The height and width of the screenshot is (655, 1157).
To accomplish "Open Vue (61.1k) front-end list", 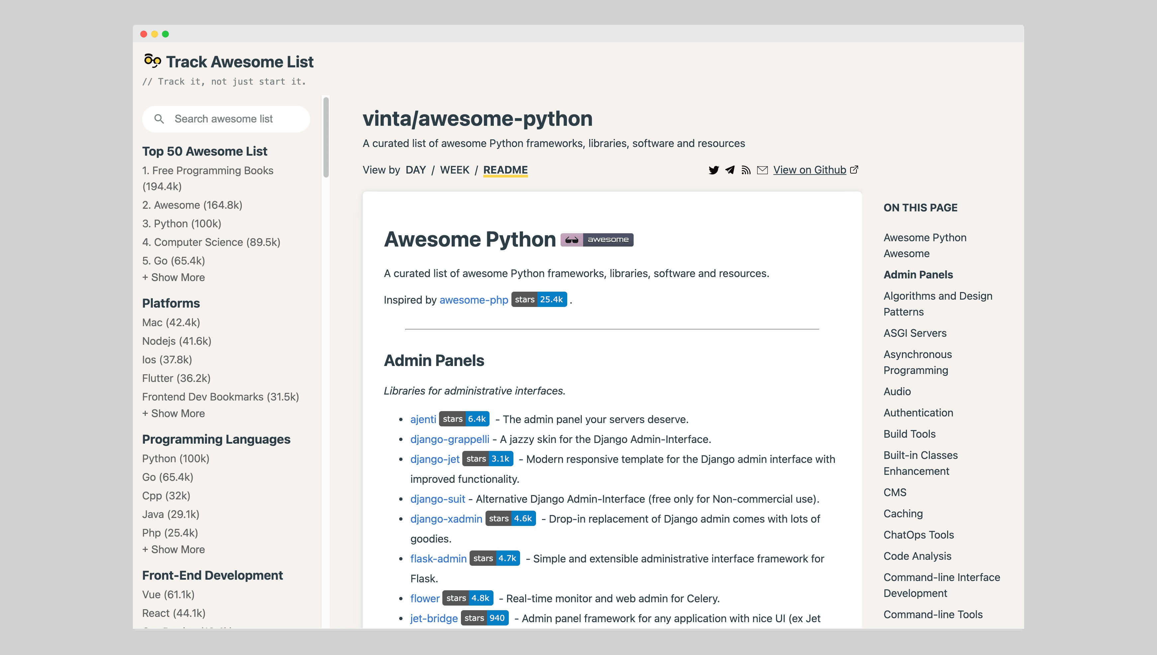I will 168,595.
